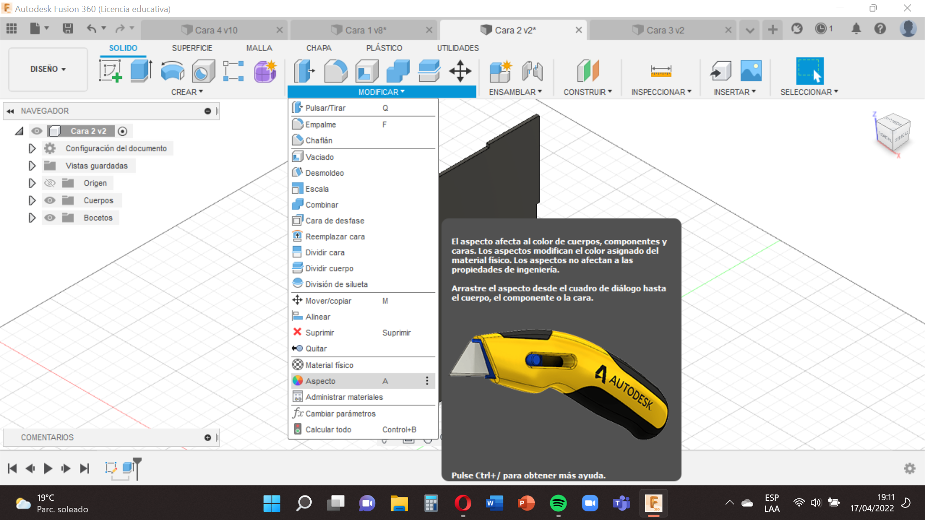Click the New Component assemble icon

click(501, 71)
